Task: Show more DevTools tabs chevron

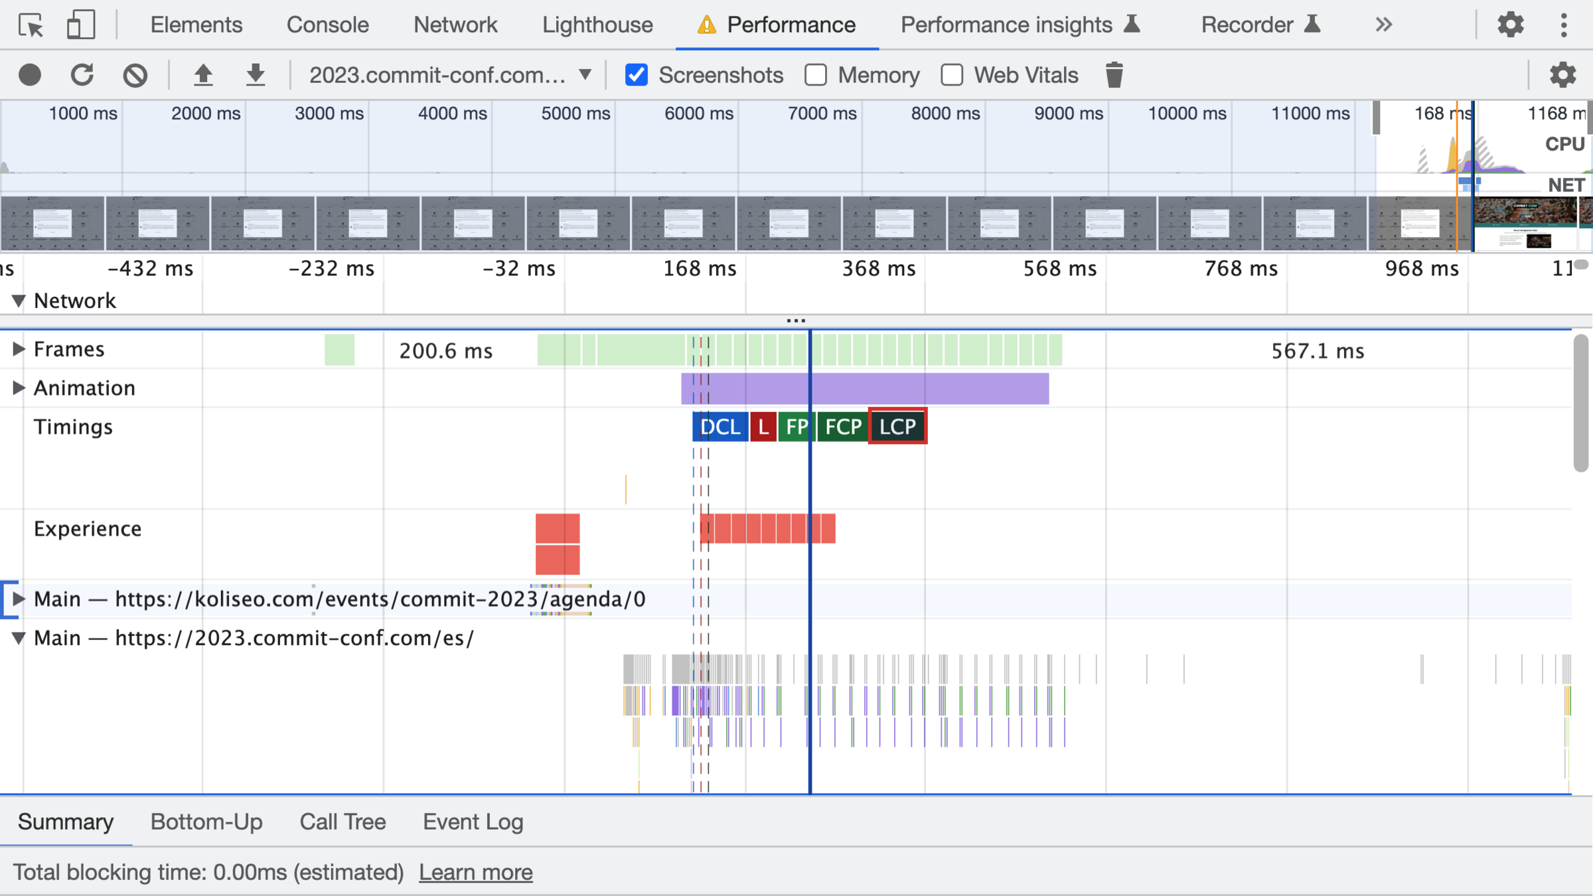Action: point(1383,25)
